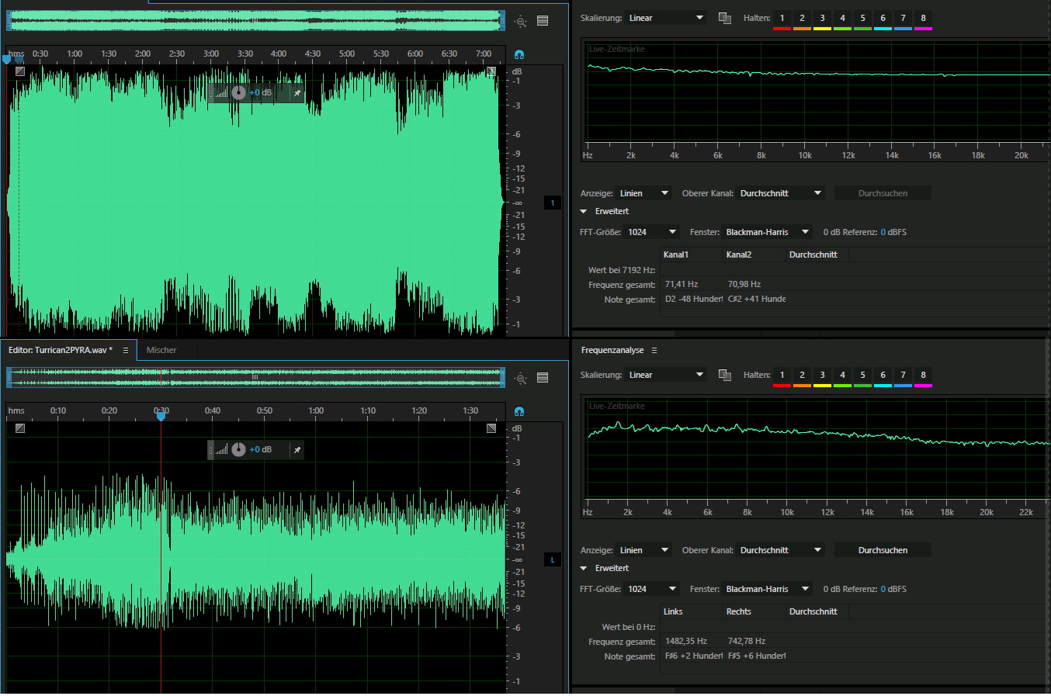This screenshot has width=1051, height=696.
Task: Click the zoom navigator icon in the upper editor
Action: click(521, 22)
